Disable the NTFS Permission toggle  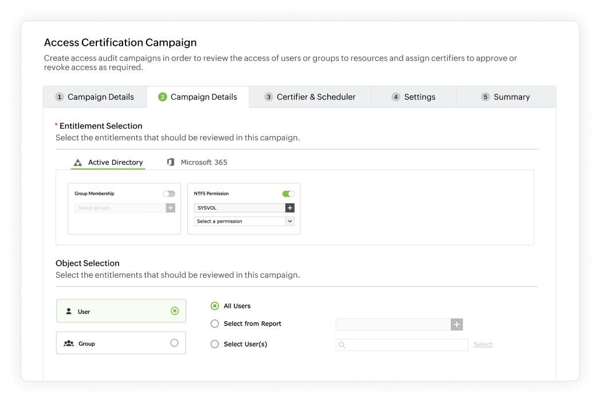(288, 194)
